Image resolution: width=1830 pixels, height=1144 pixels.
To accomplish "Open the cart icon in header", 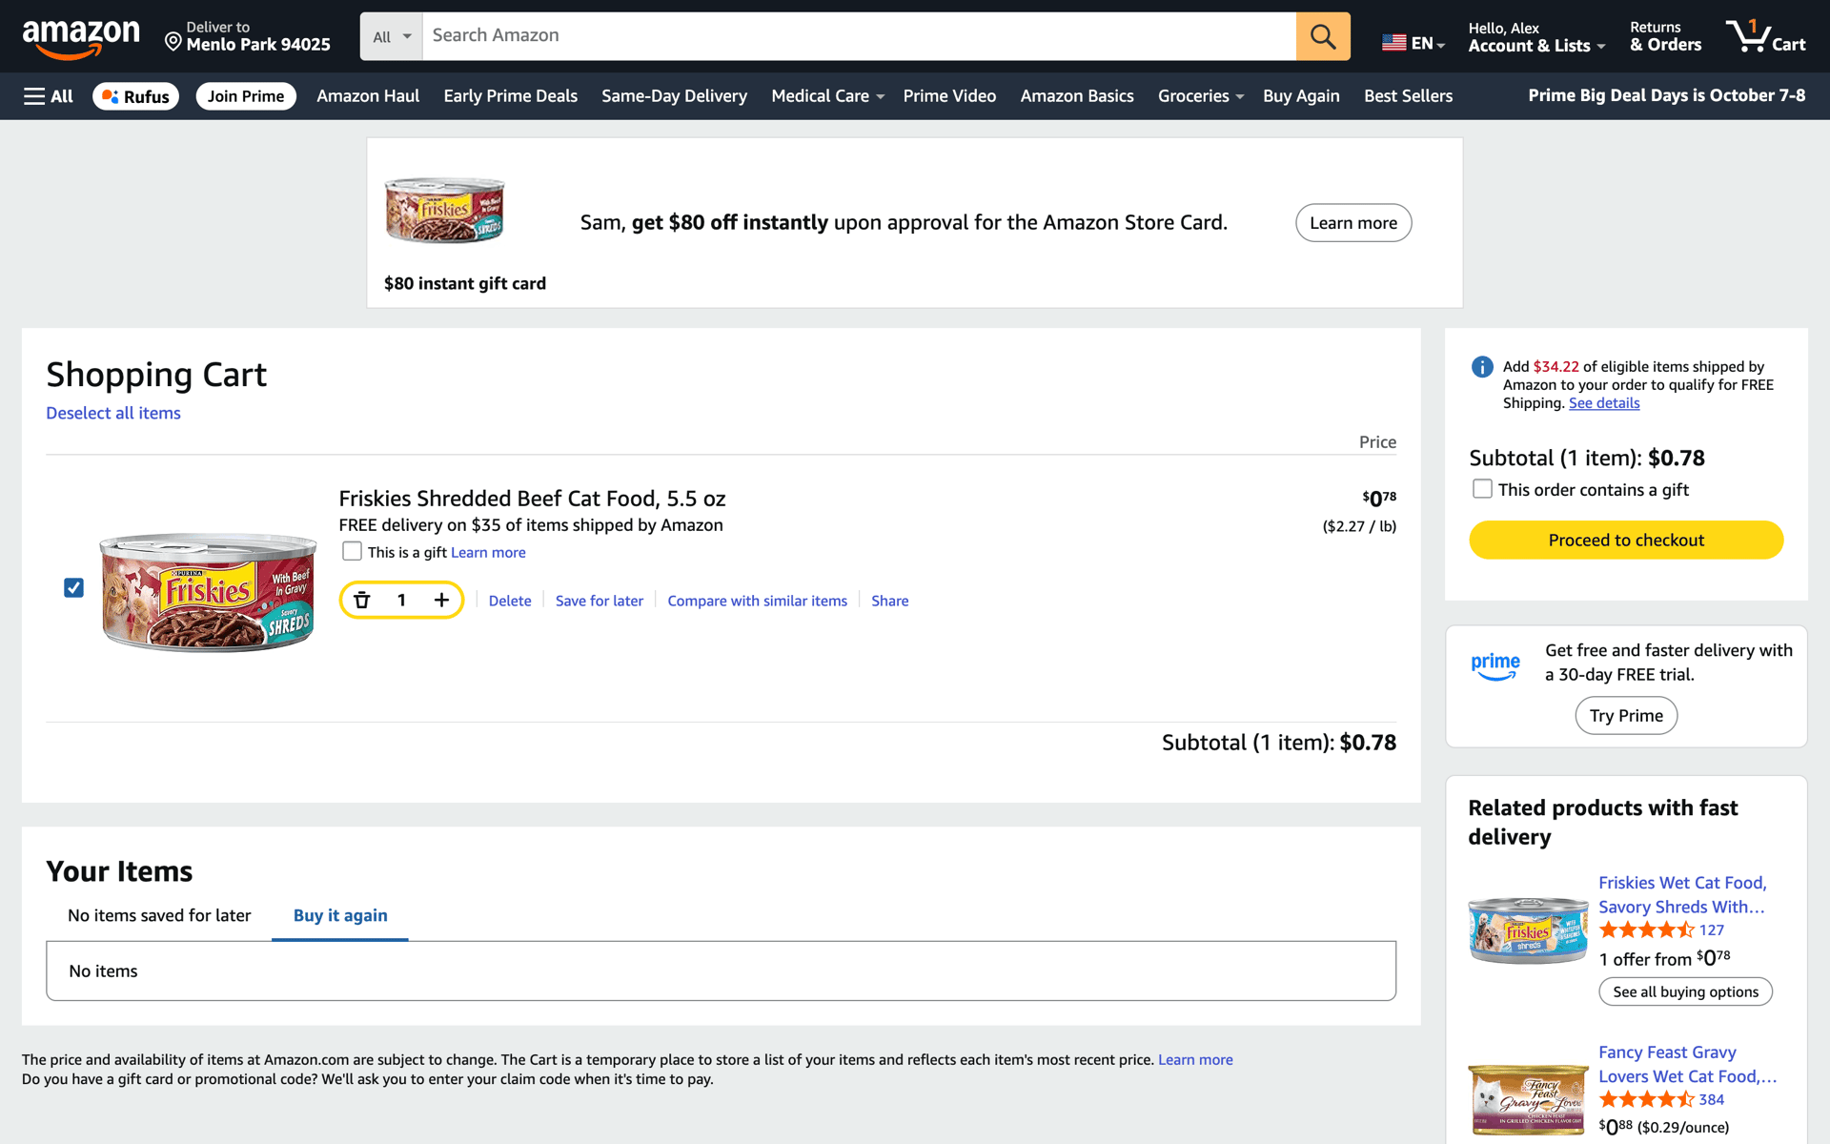I will tap(1765, 36).
